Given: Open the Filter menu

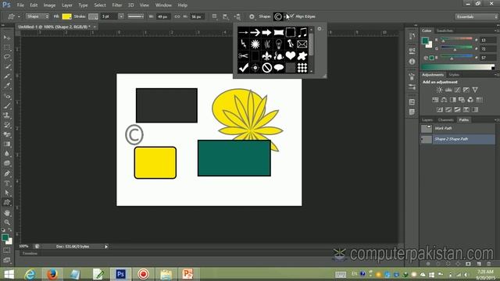Looking at the screenshot, I should 116,5.
